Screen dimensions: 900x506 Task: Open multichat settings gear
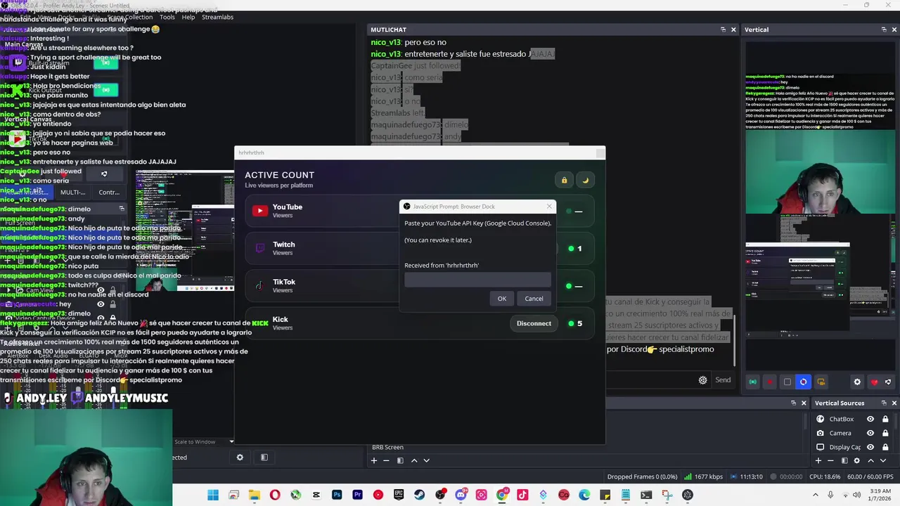pos(702,380)
